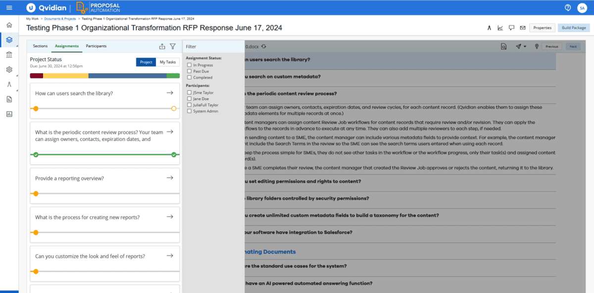The height and width of the screenshot is (293, 594).
Task: Click the compass tool icon in sidebar
Action: pos(8,84)
